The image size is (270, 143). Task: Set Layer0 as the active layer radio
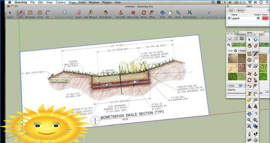click(229, 18)
